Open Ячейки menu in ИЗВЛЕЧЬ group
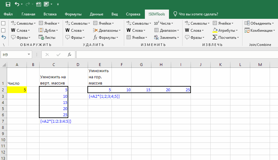Viewport: 278px width, 160px height. click(223, 23)
